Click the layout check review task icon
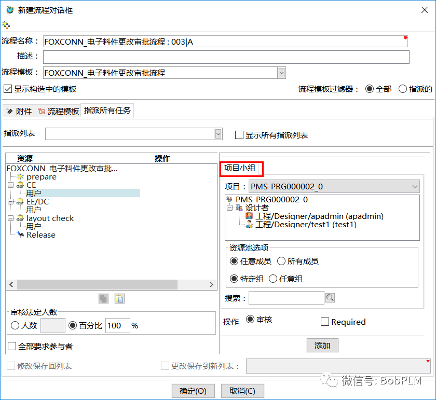The height and width of the screenshot is (400, 436). pyautogui.click(x=20, y=218)
